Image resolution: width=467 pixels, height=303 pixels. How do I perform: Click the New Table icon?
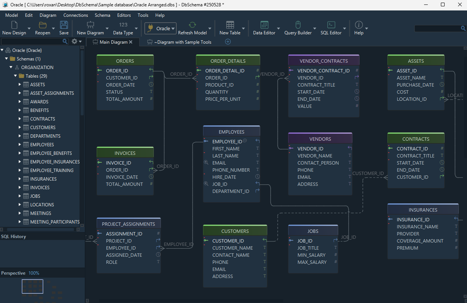(x=230, y=25)
